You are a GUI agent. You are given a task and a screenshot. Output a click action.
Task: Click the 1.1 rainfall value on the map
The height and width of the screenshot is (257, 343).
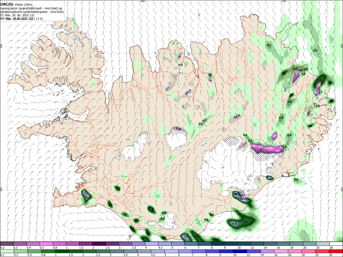pos(125,215)
